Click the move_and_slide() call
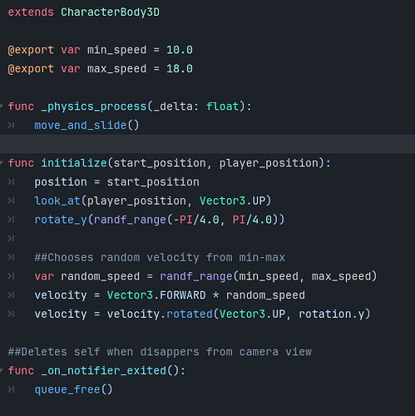 point(86,126)
